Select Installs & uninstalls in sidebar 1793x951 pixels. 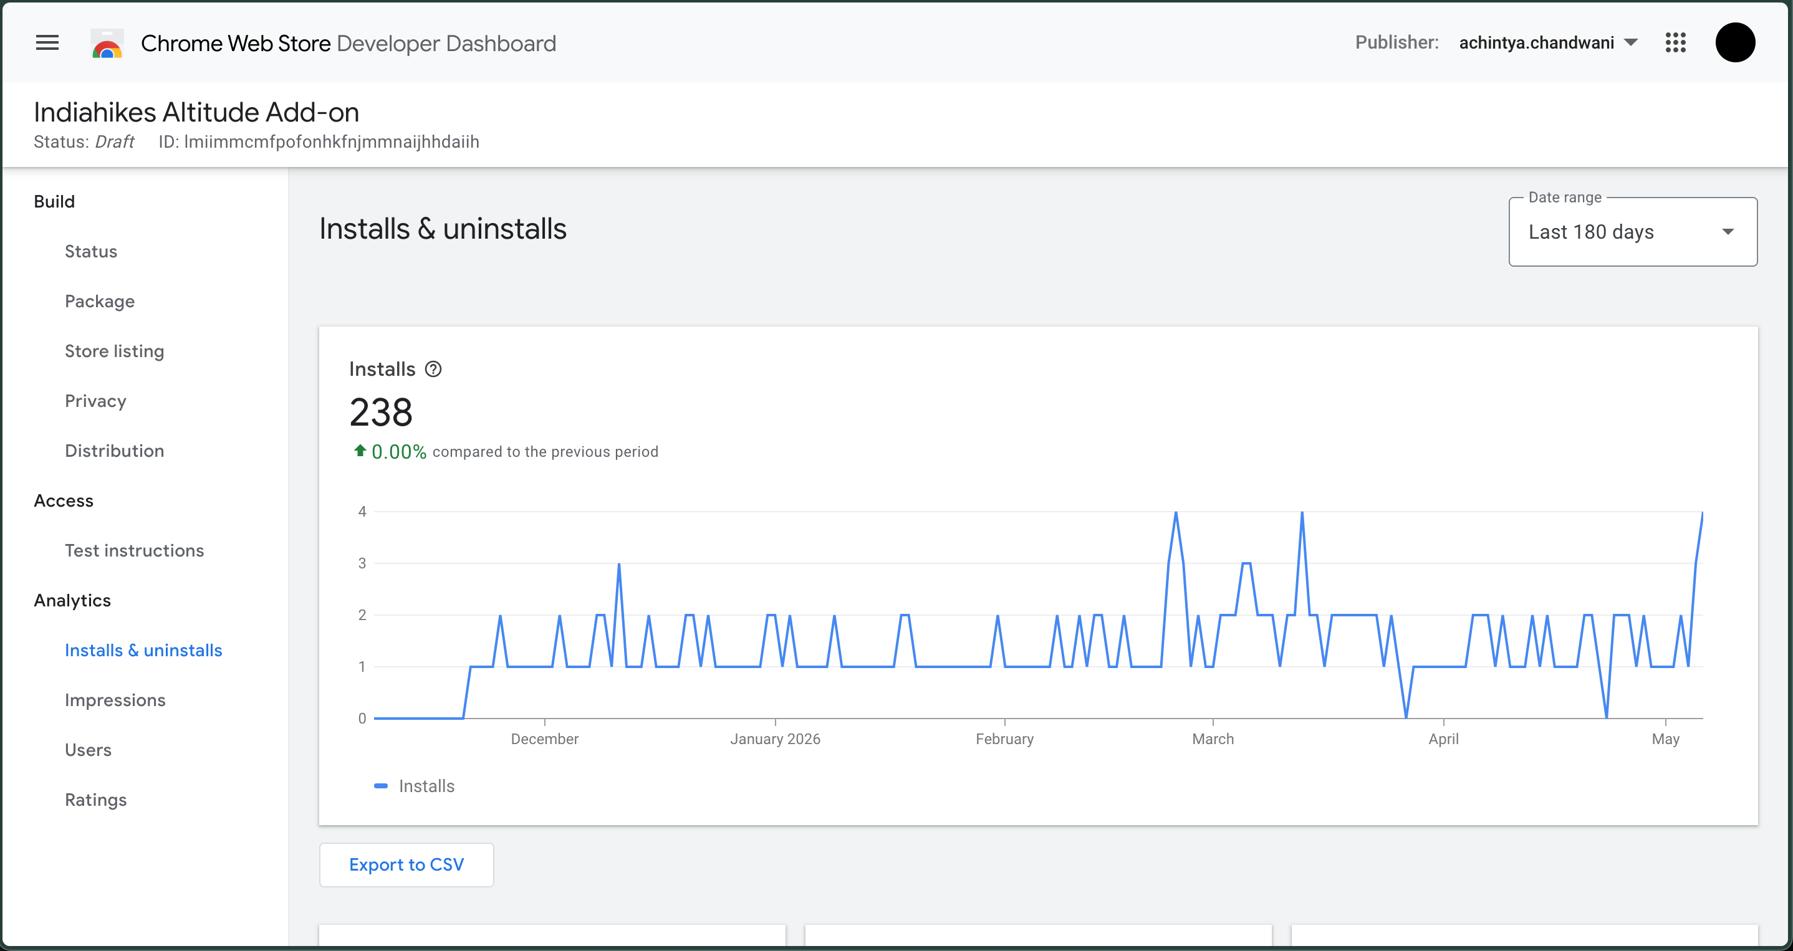143,650
